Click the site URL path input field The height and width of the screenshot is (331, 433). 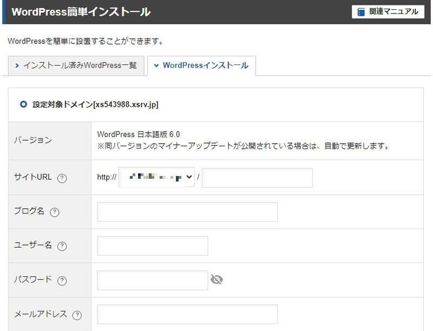258,178
